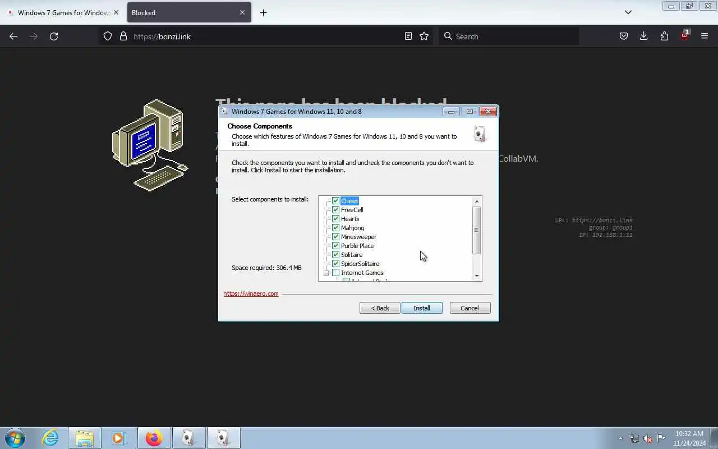Open the shield tracking protection icon

108,36
